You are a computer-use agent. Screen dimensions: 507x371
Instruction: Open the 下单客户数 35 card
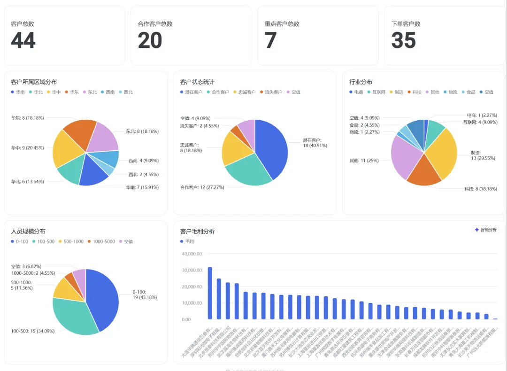click(x=445, y=36)
